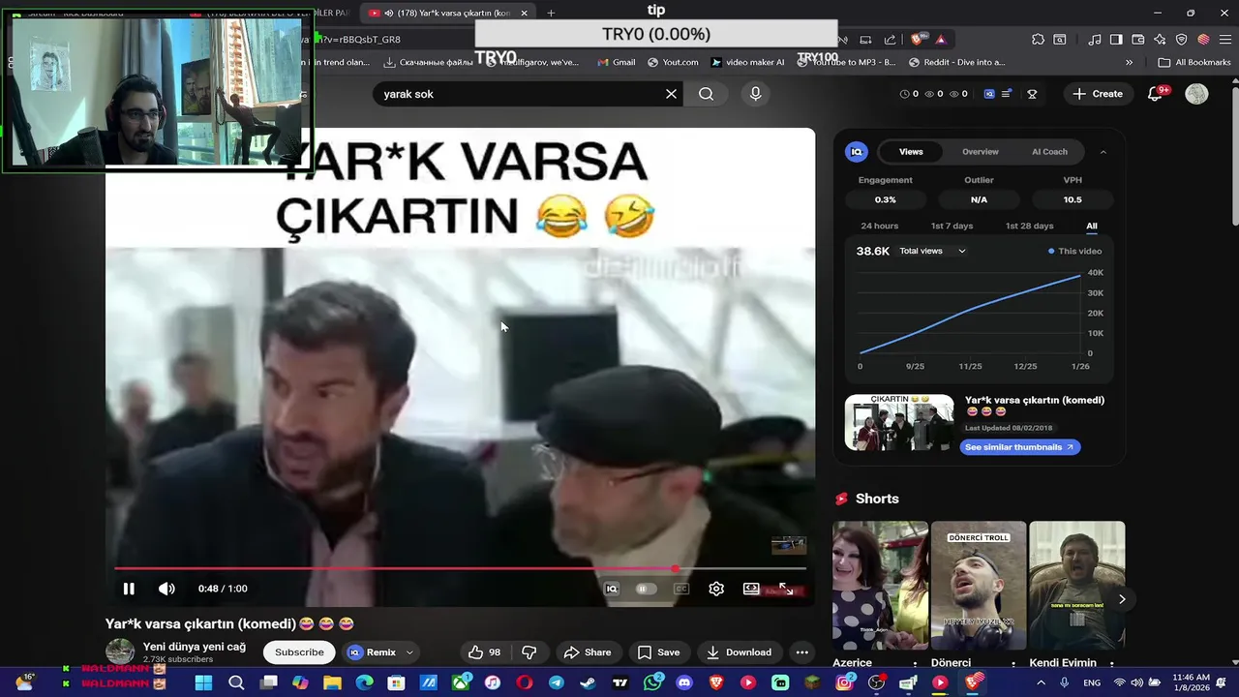Click the Brave Shields lion icon
Screen dimensions: 1239x697
click(x=917, y=40)
